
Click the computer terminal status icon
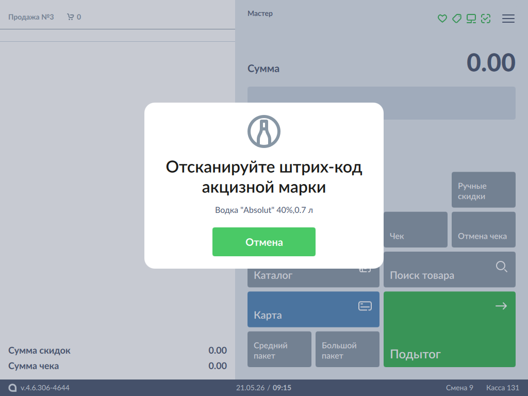[471, 19]
